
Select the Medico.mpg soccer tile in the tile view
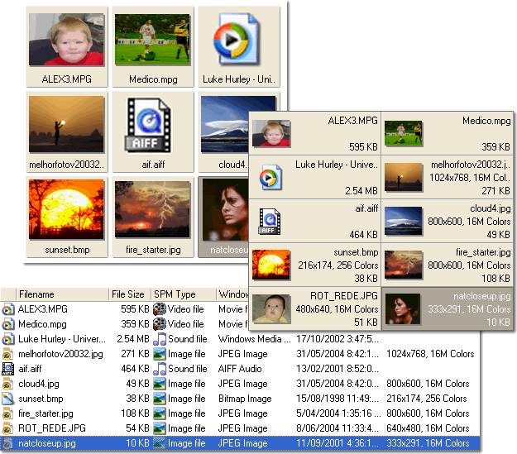click(447, 134)
